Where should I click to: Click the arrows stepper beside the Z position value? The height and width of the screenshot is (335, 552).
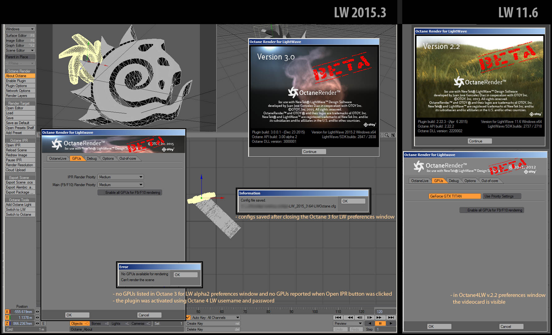tap(37, 324)
